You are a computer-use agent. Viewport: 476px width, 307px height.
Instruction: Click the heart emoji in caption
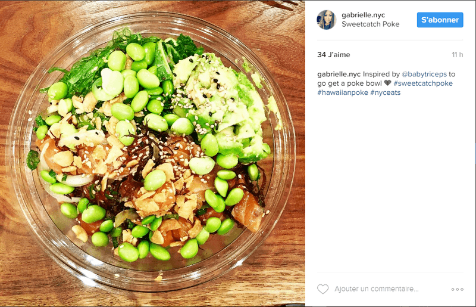[x=387, y=83]
